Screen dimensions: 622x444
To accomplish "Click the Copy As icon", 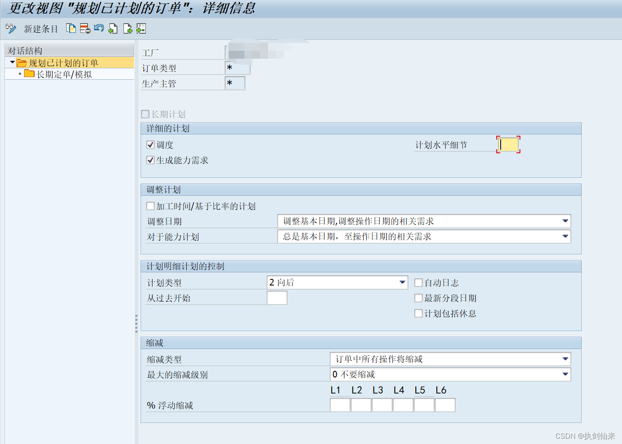I will [x=71, y=28].
